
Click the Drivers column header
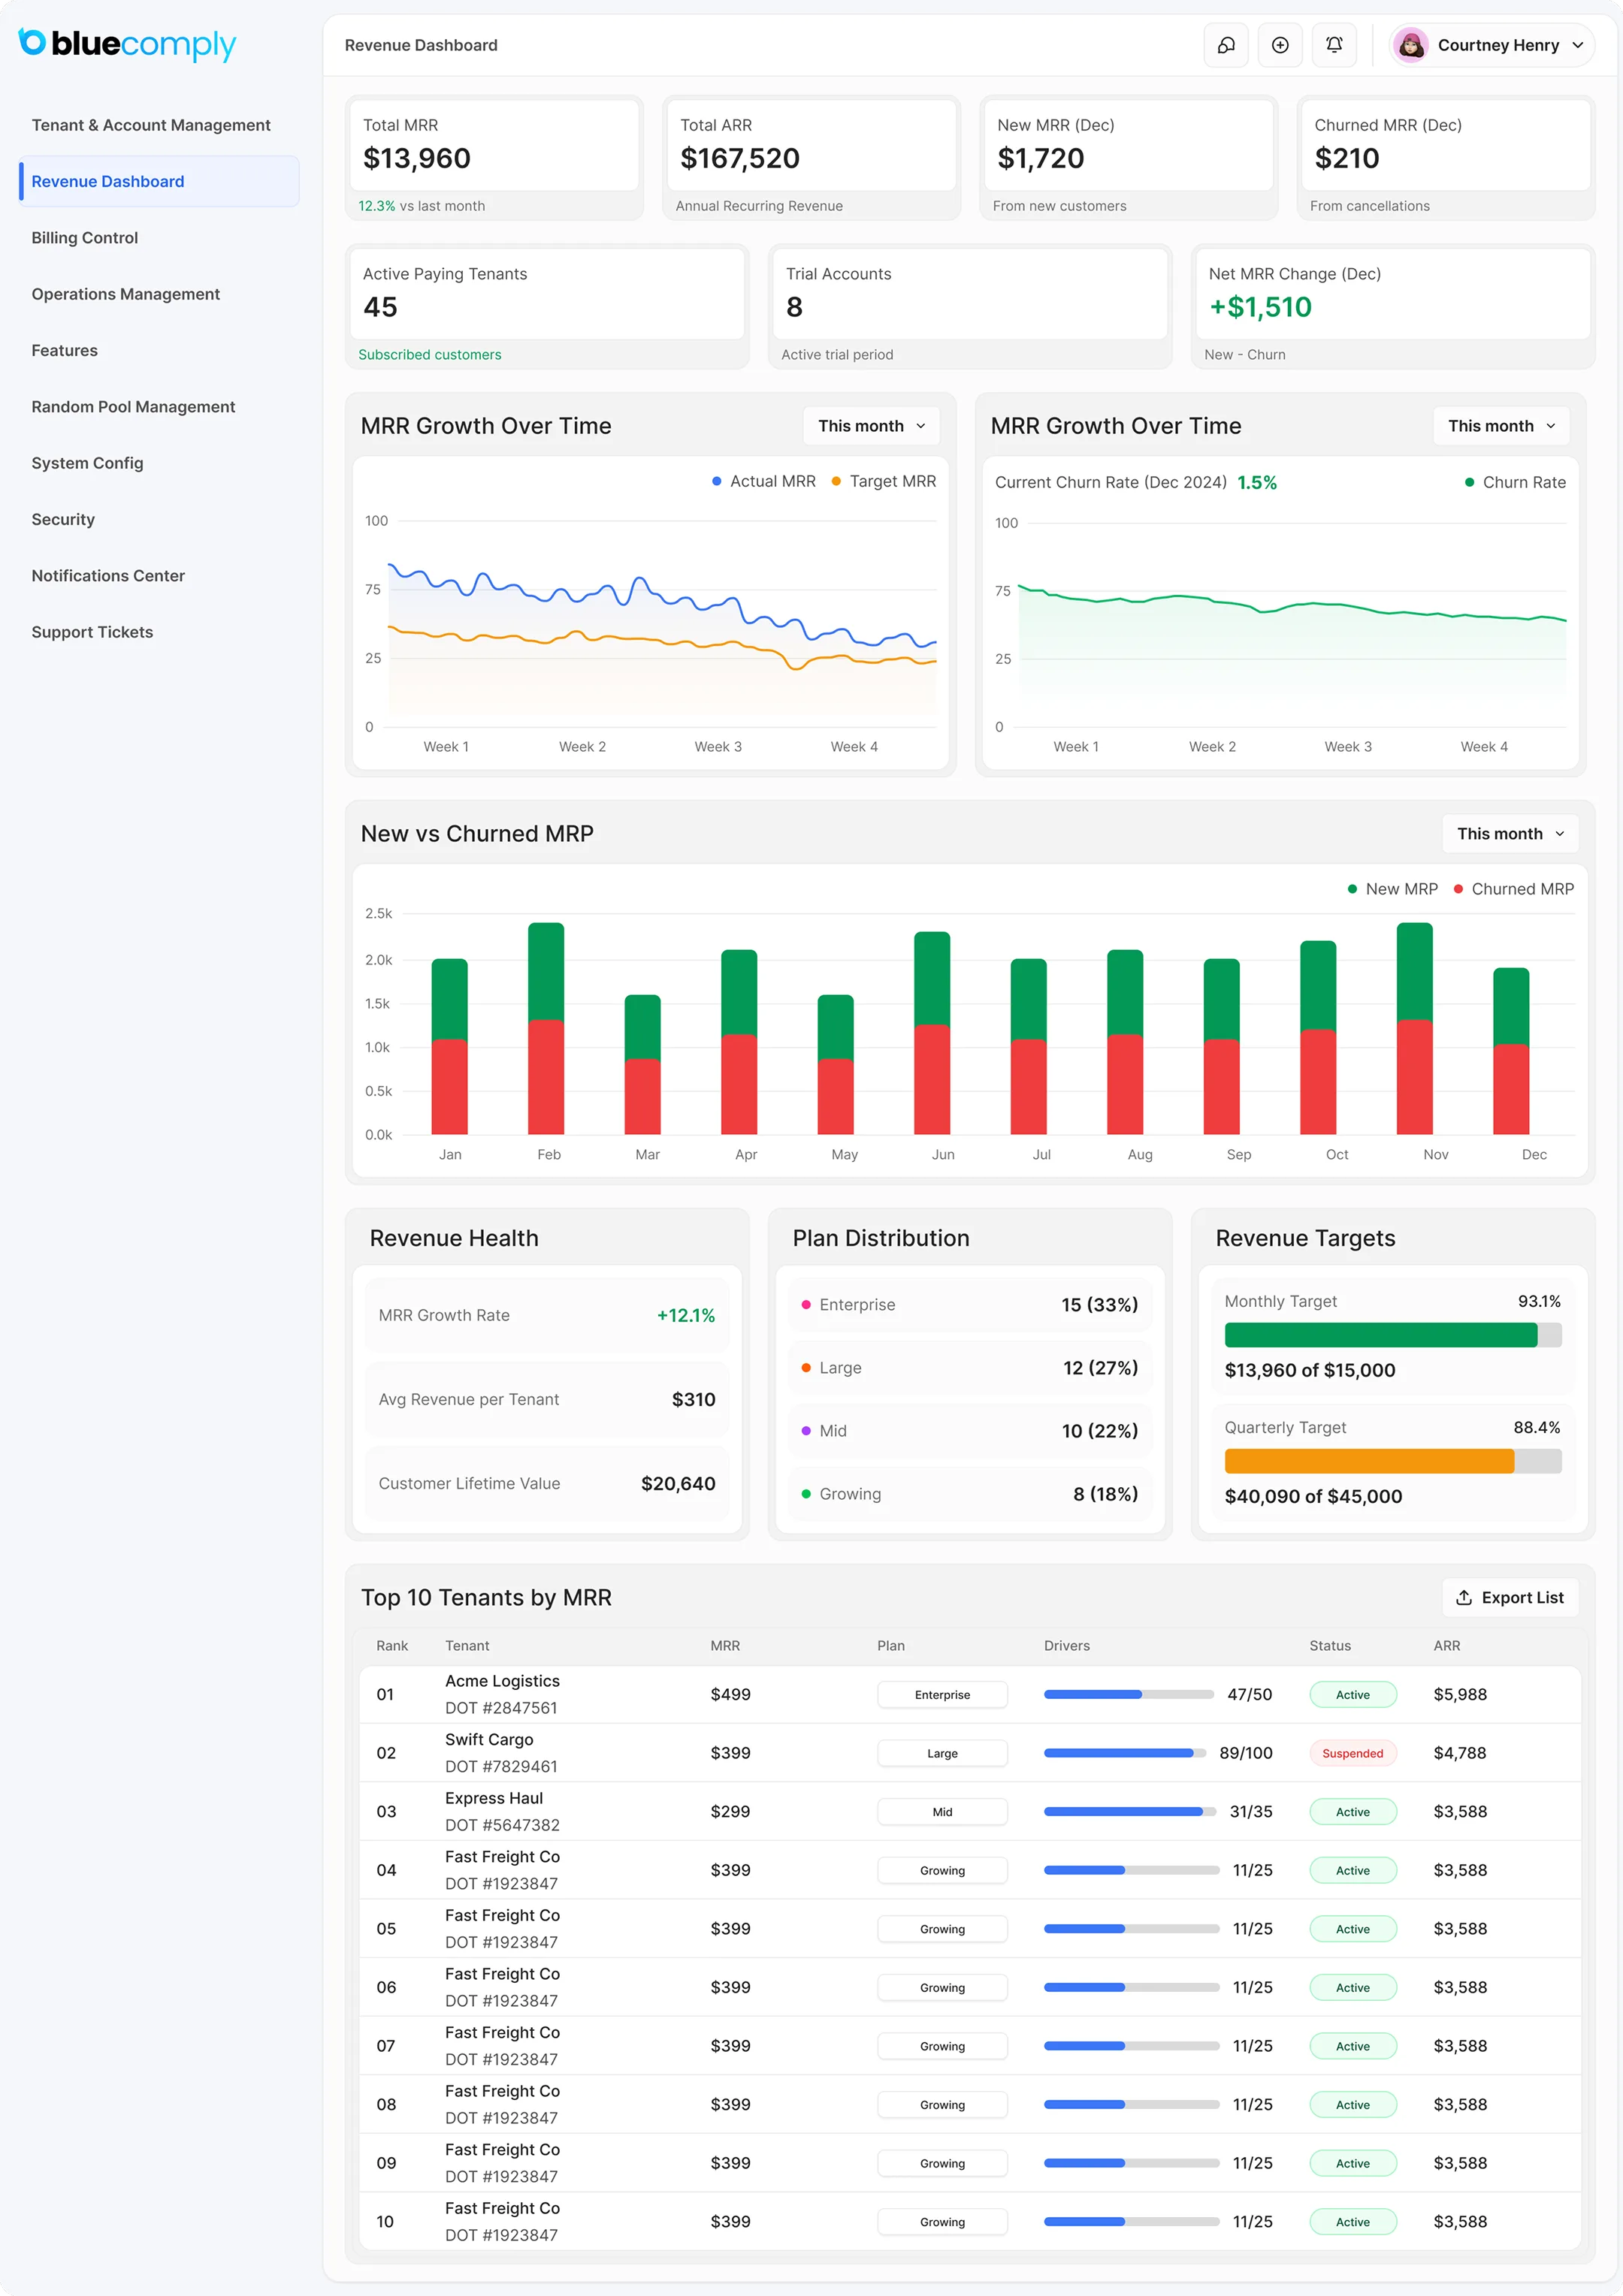[x=1067, y=1646]
